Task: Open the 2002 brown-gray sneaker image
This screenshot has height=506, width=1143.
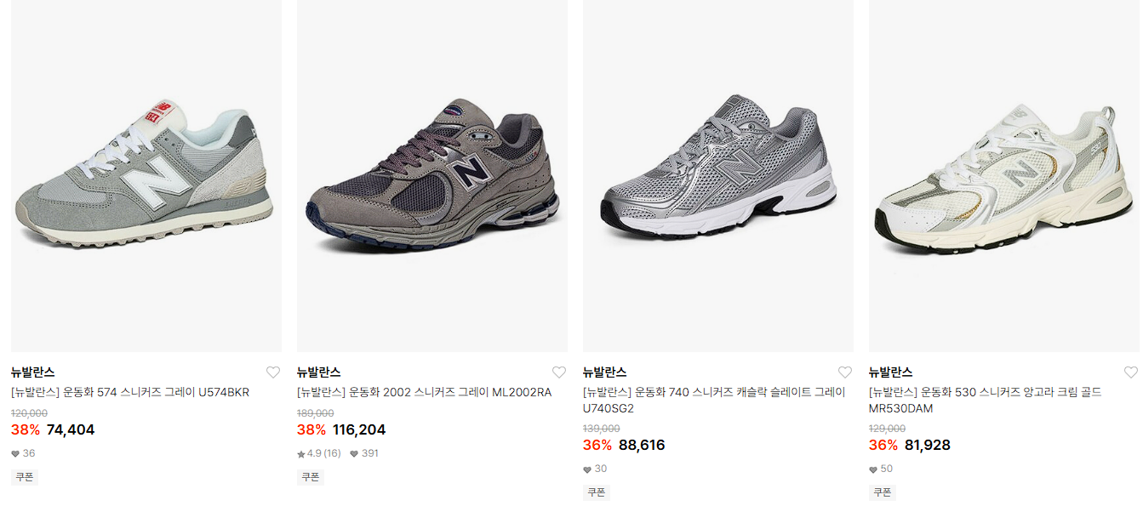Action: pos(432,176)
